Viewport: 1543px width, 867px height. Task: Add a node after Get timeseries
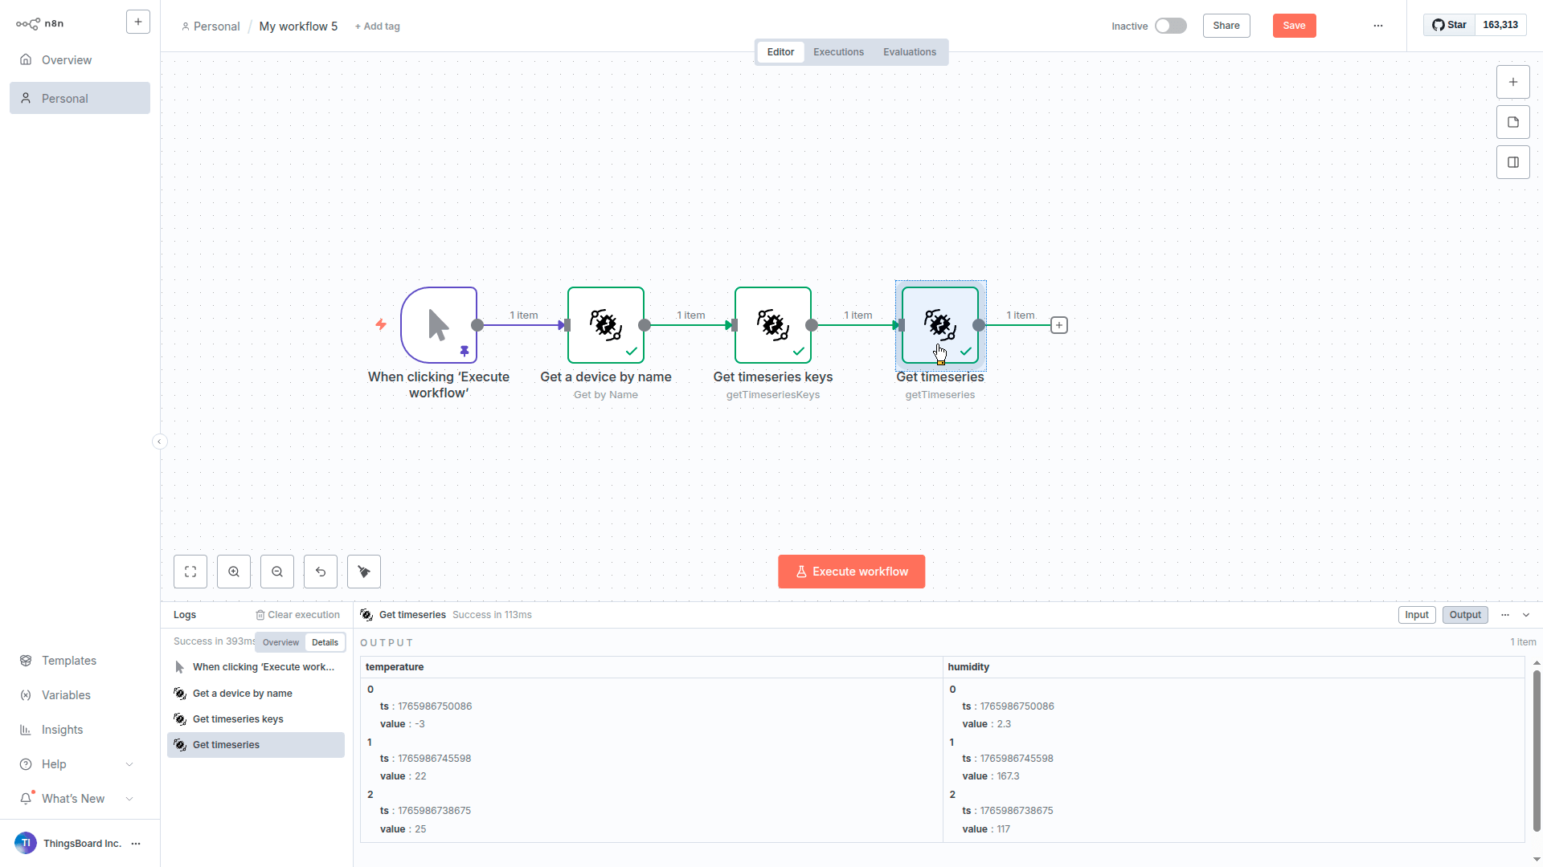[1059, 325]
